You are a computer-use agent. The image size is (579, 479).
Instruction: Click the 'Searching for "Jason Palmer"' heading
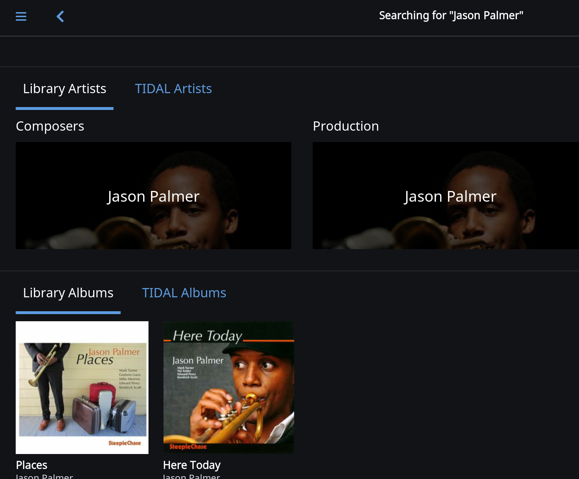tap(451, 16)
